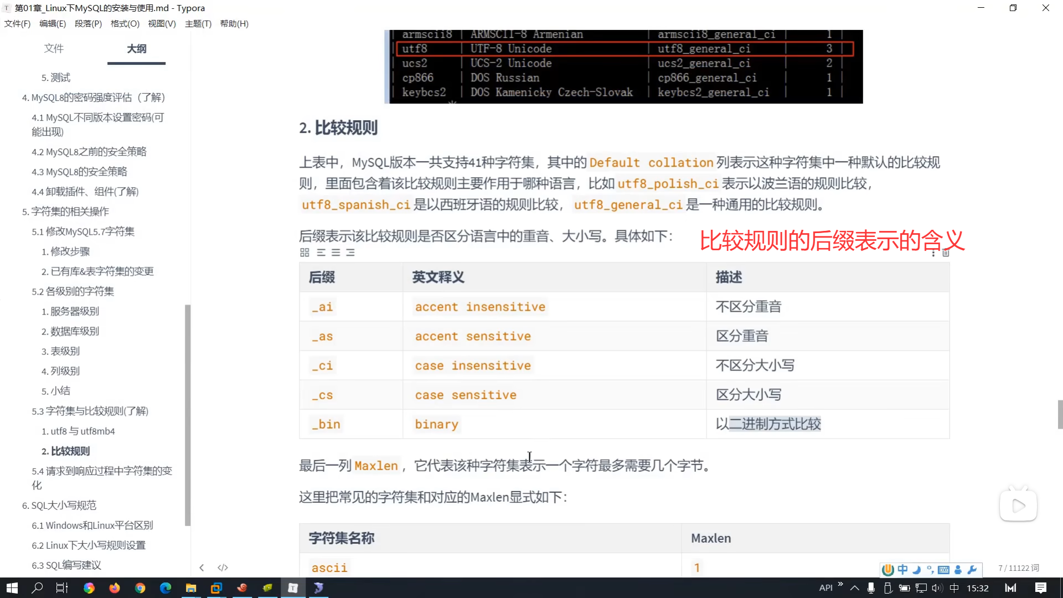Screen dimensions: 1063x598
Task: Open IME soft keyboard icon
Action: (944, 570)
